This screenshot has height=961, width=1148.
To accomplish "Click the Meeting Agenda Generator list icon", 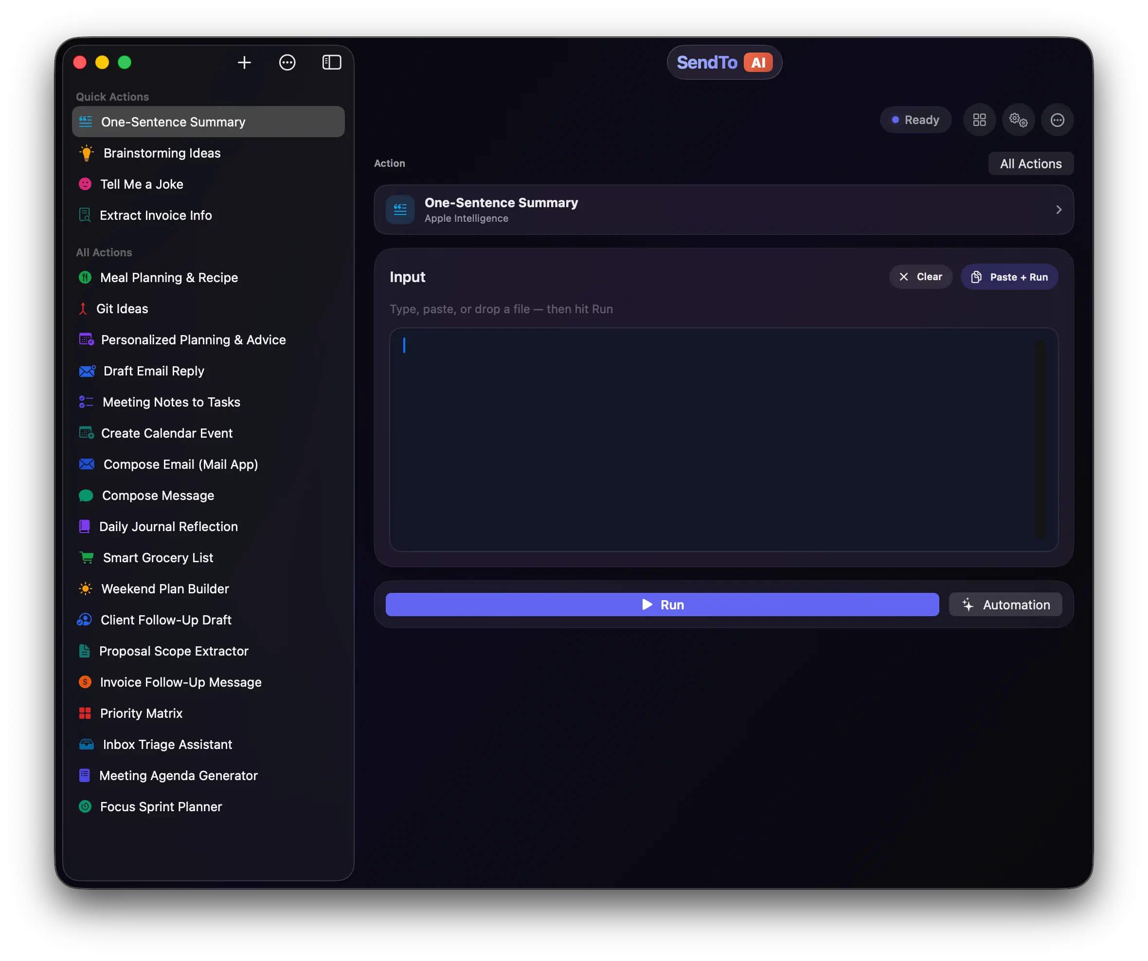I will pos(84,776).
